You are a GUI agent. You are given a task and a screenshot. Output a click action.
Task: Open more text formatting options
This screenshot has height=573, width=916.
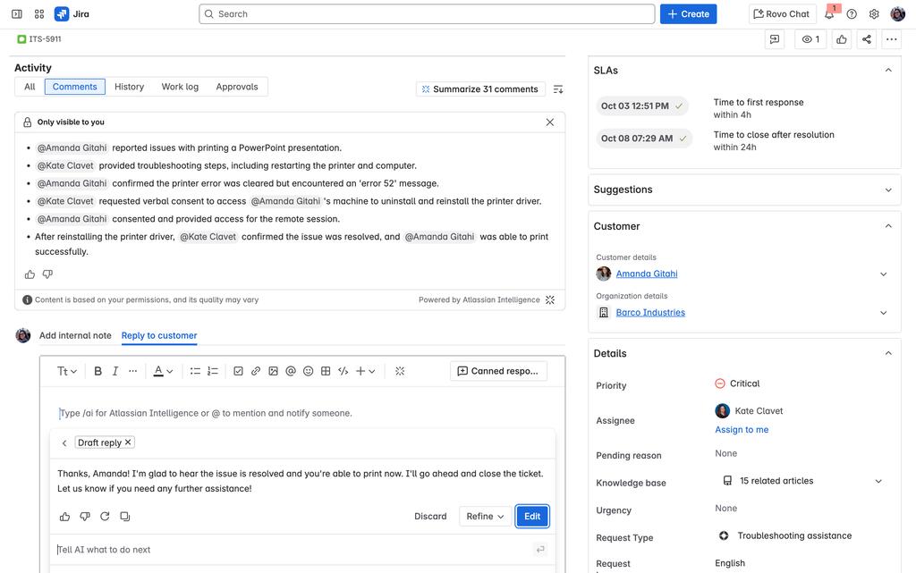(132, 371)
